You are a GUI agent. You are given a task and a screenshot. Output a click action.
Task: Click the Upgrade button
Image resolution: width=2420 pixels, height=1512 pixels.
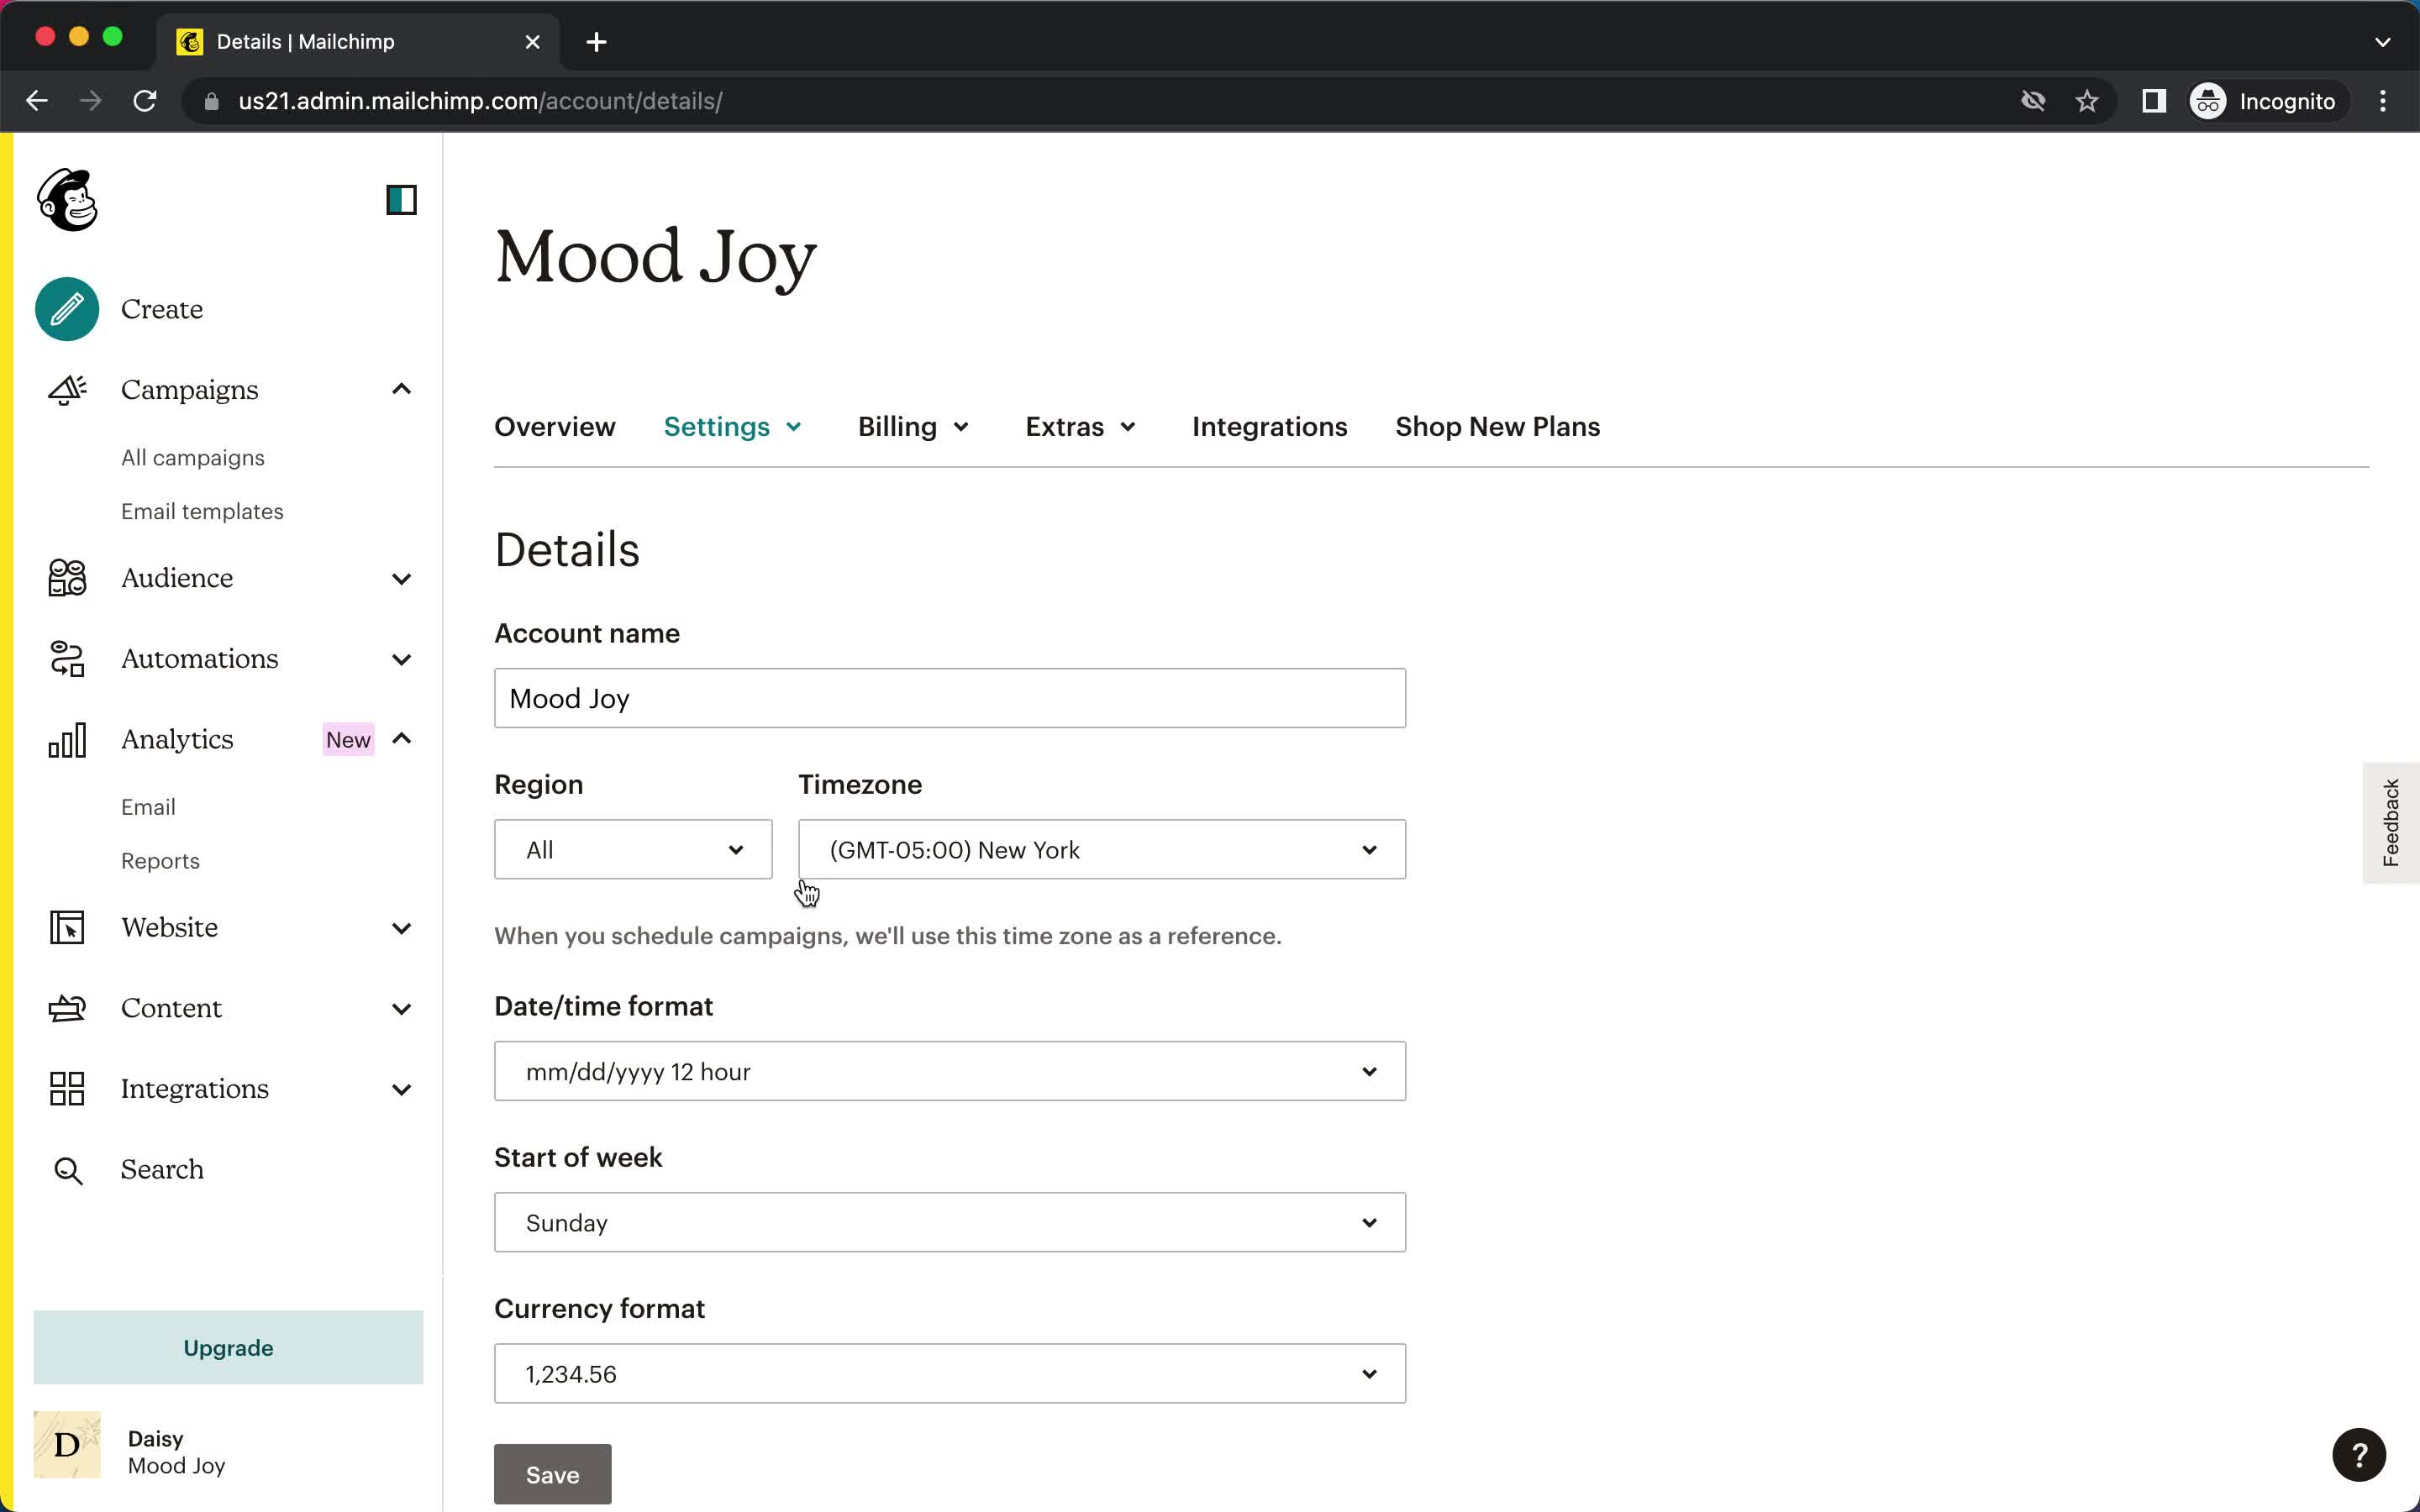[229, 1347]
